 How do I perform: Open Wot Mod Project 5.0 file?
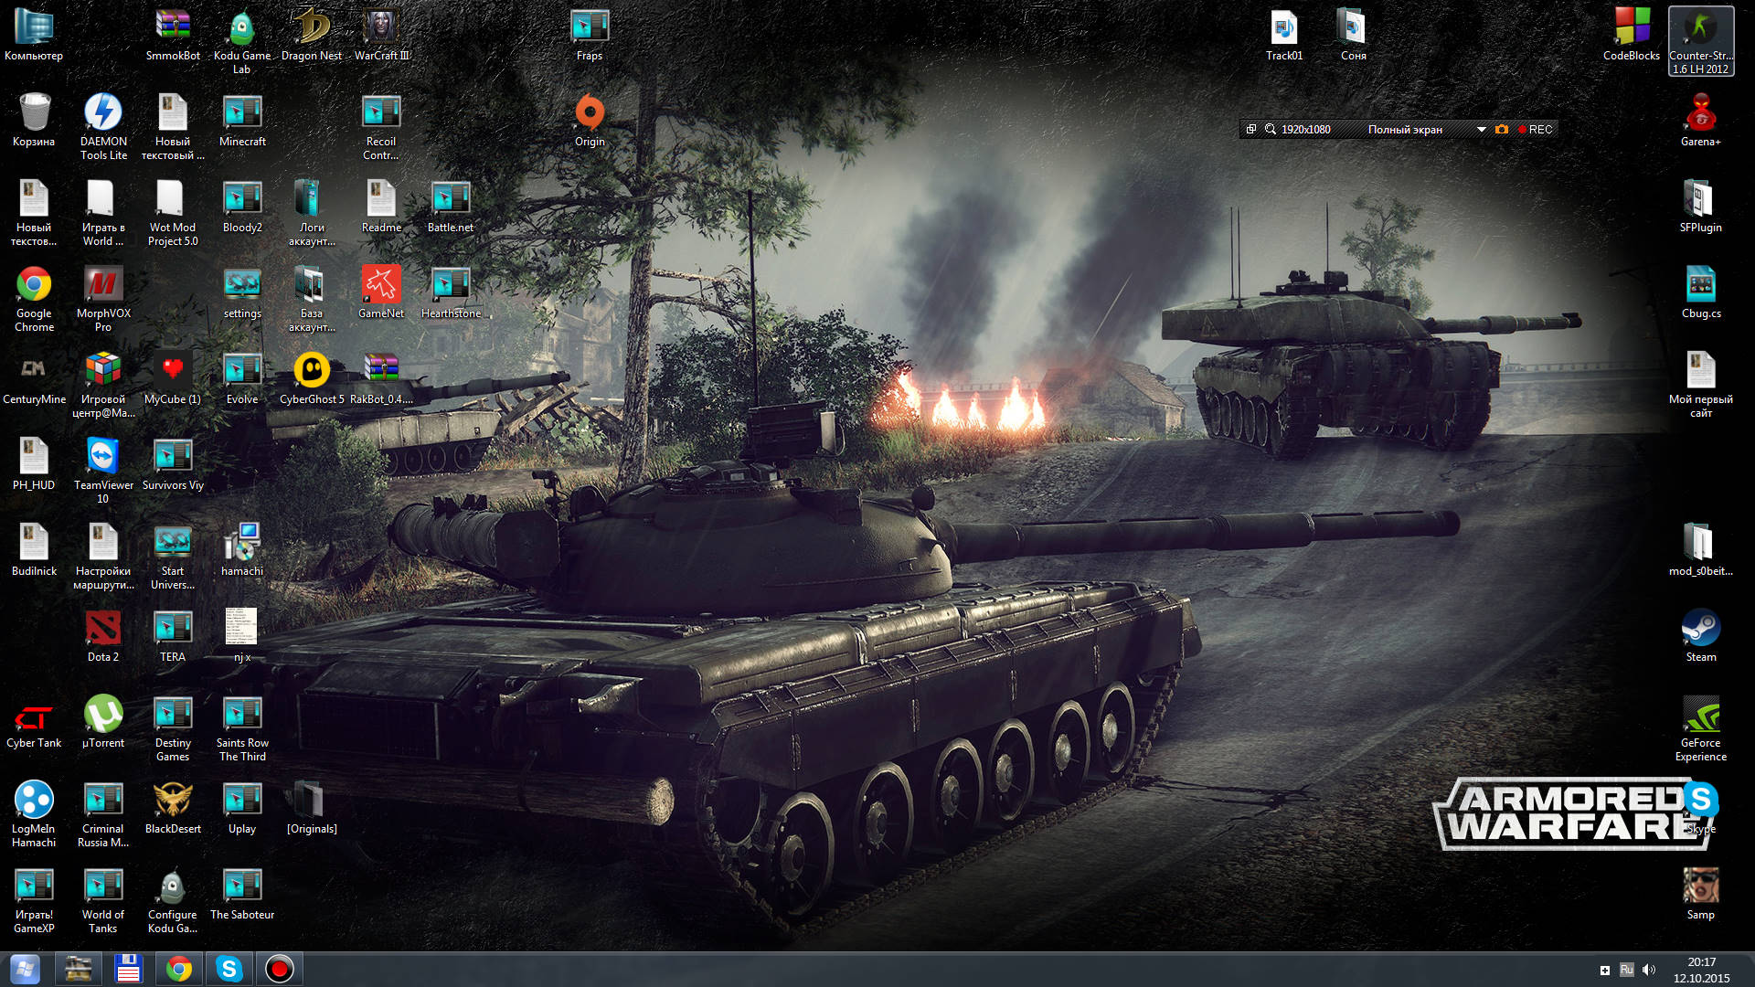pos(173,212)
